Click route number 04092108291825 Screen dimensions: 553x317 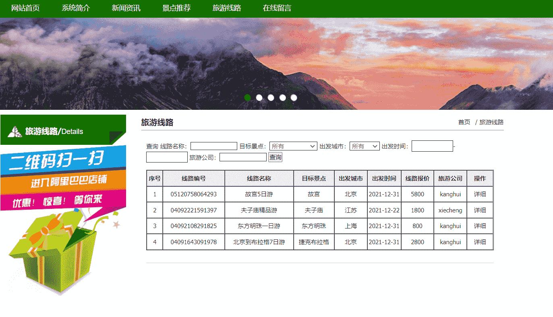pyautogui.click(x=194, y=226)
